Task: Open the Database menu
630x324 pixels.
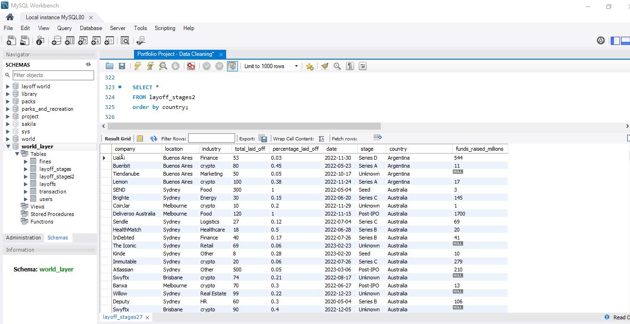Action: (x=91, y=28)
